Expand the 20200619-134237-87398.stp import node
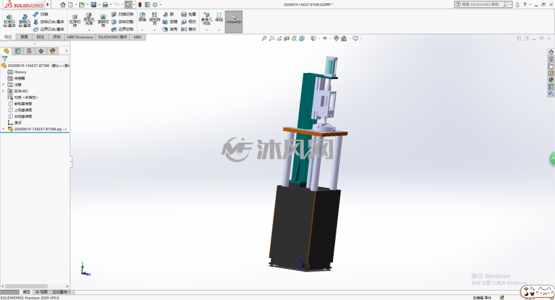 3,129
